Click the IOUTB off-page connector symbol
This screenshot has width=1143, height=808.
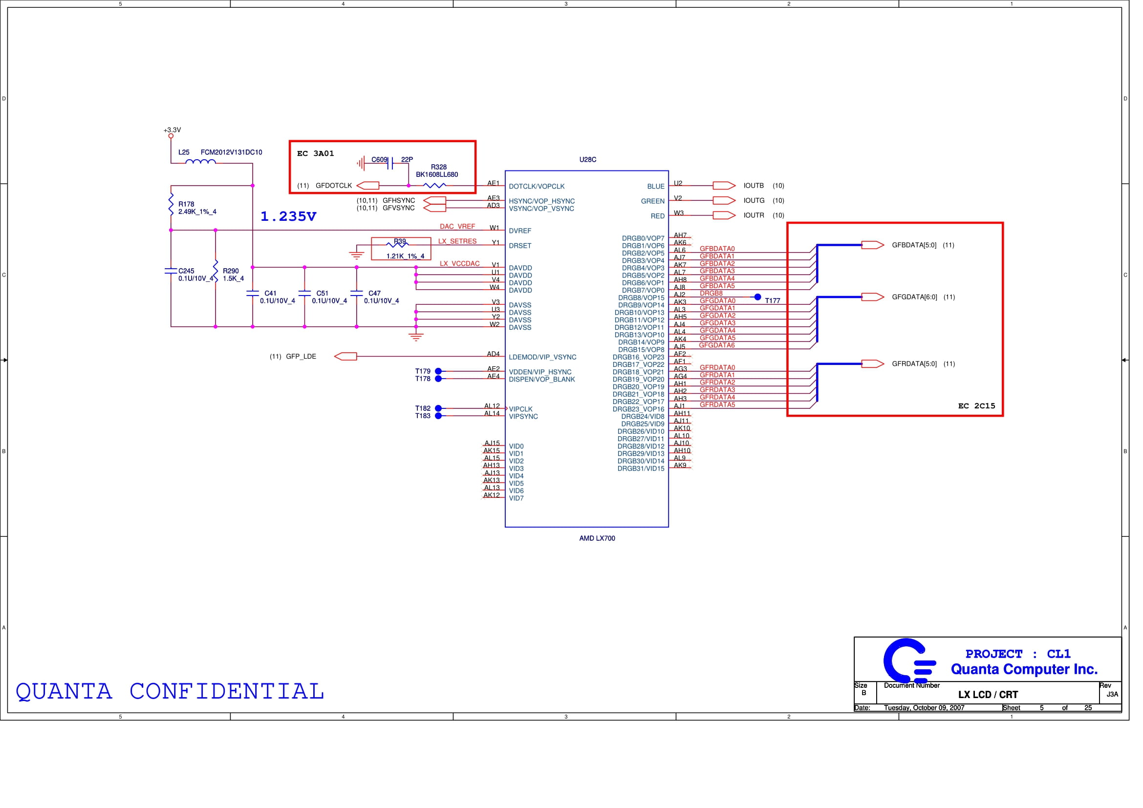724,186
